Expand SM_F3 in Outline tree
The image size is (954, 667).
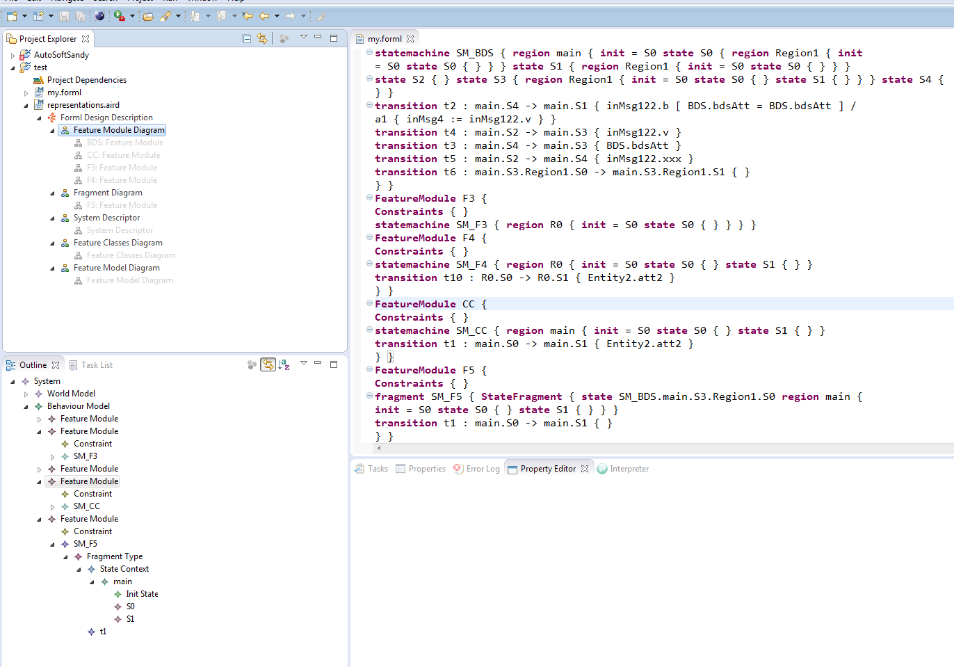52,457
